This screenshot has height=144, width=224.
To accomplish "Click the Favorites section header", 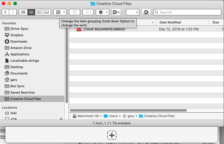I will pos(9,23).
